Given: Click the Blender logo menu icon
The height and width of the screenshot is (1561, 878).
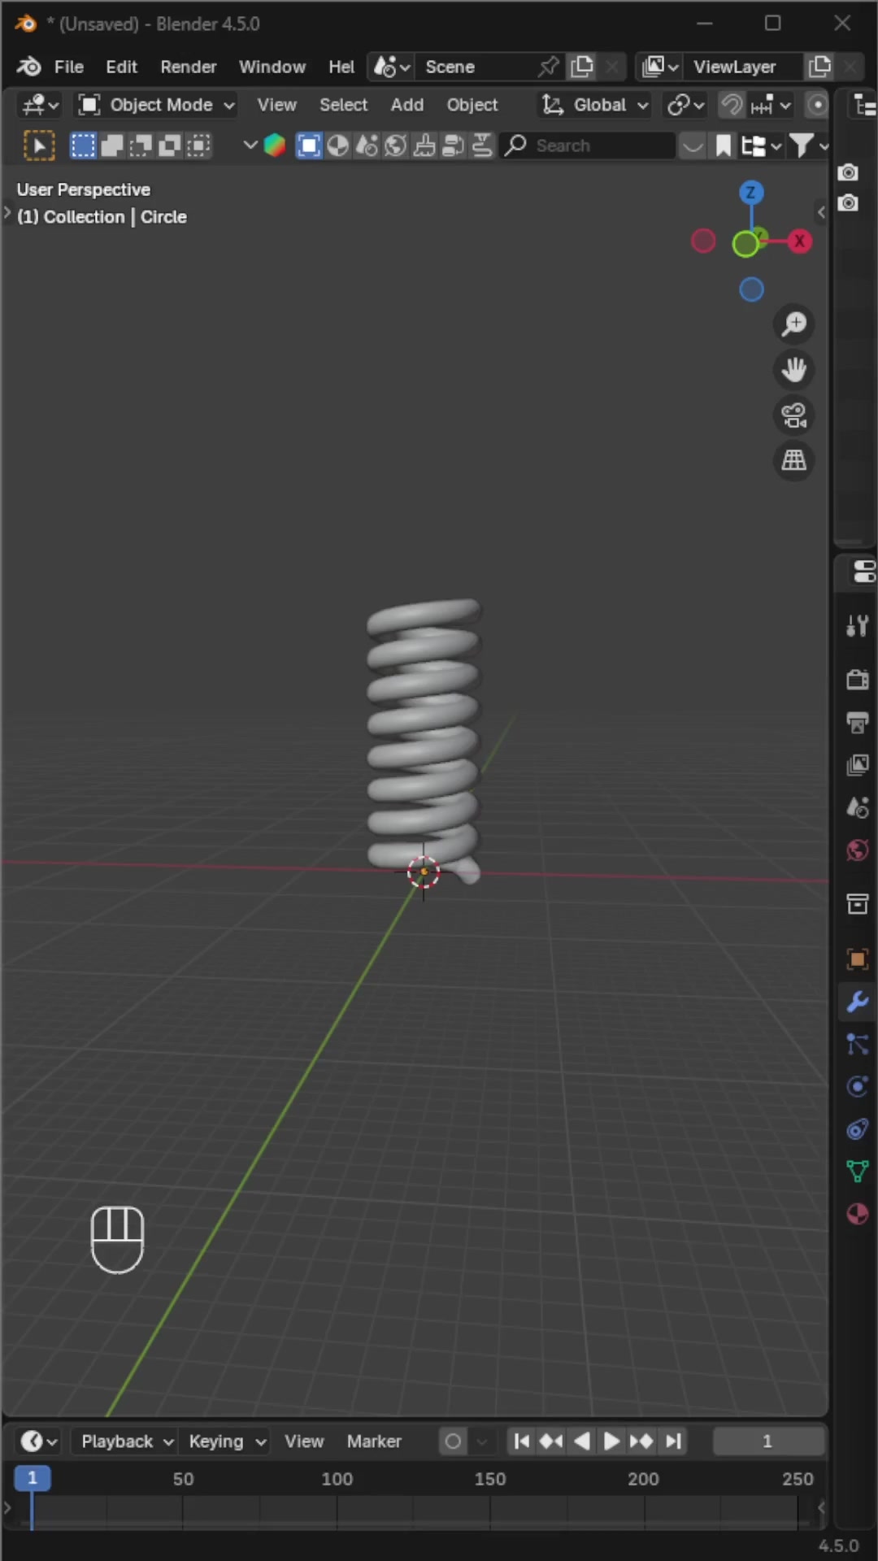Looking at the screenshot, I should 29,67.
